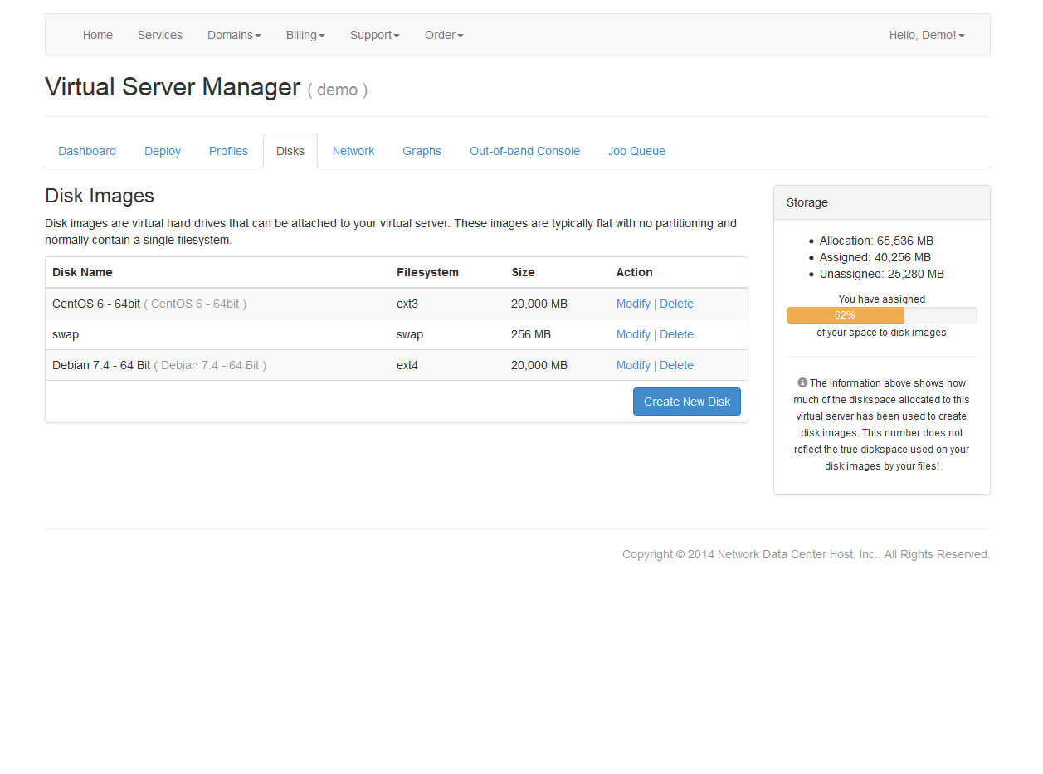Image resolution: width=1043 pixels, height=774 pixels.
Task: Click the Create New Disk button
Action: pos(686,402)
